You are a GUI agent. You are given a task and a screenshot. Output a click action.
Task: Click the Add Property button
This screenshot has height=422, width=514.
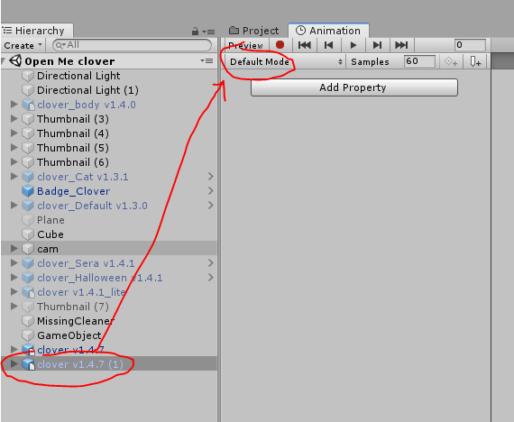354,87
